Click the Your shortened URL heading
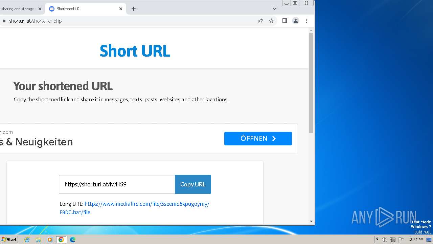This screenshot has width=433, height=244. (63, 86)
